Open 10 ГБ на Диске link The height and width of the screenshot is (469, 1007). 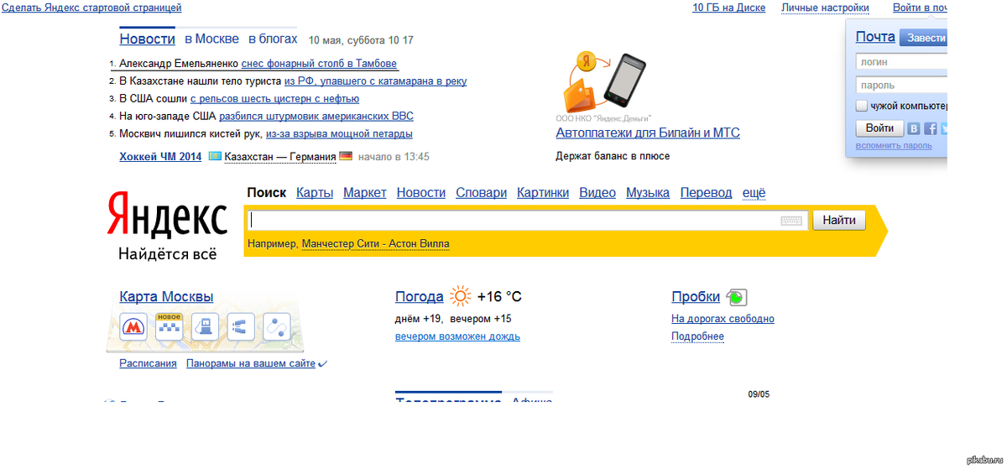pos(728,8)
